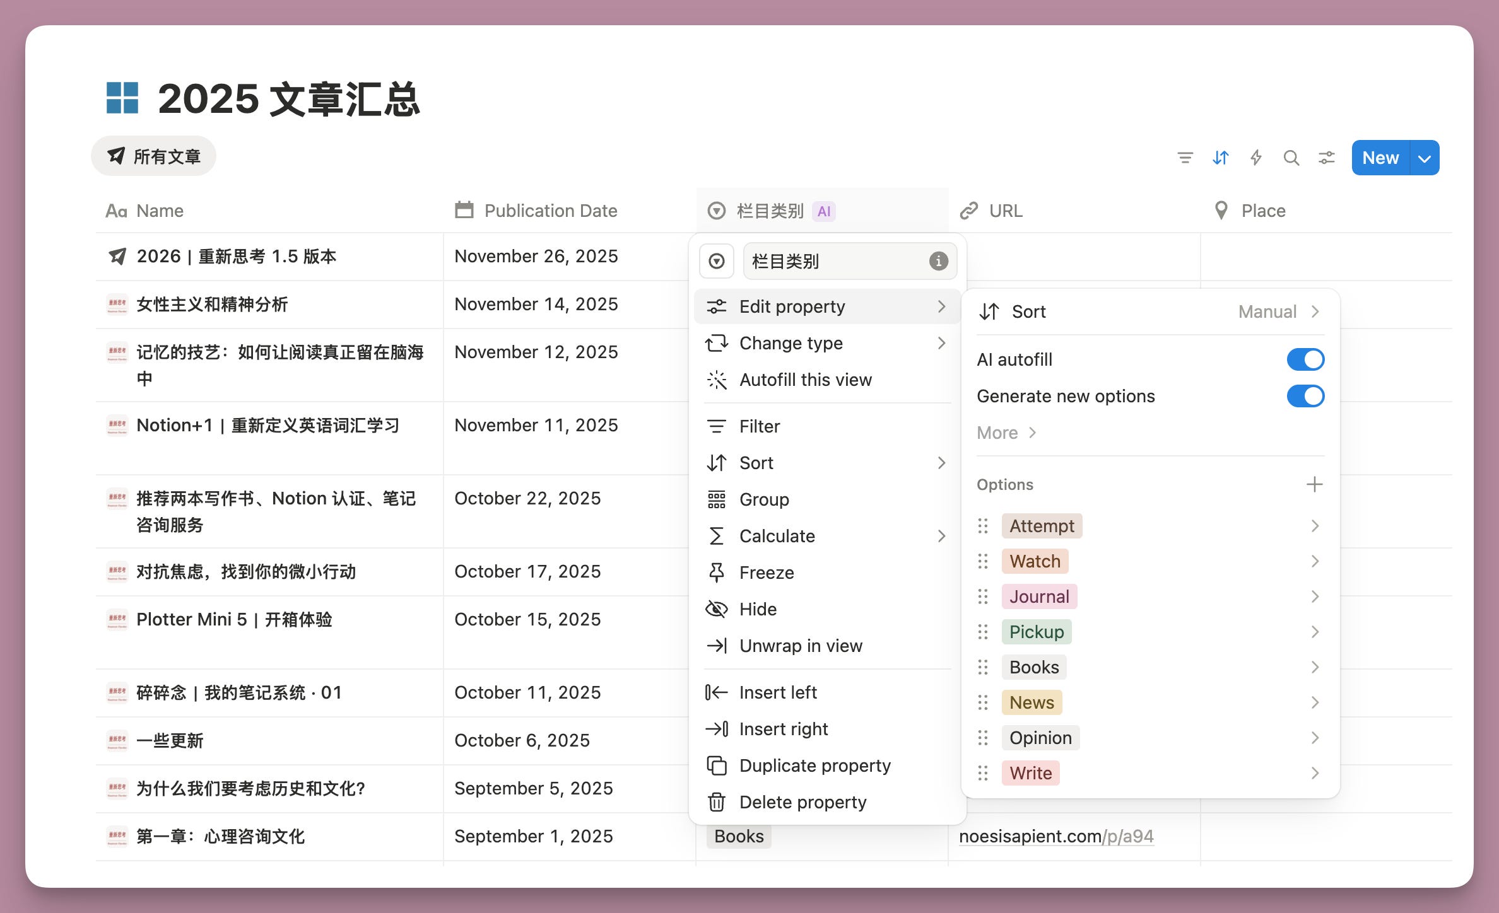Click the select-type icon beside the property name
Screen dimensions: 1499x913
coord(717,261)
